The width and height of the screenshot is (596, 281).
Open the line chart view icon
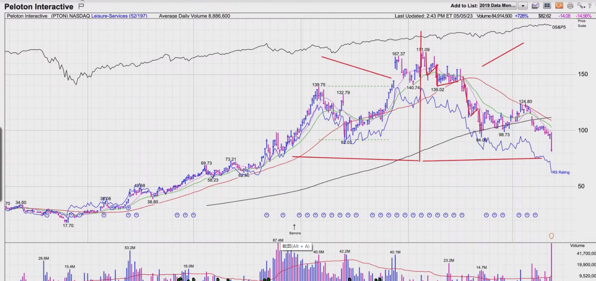[x=535, y=6]
